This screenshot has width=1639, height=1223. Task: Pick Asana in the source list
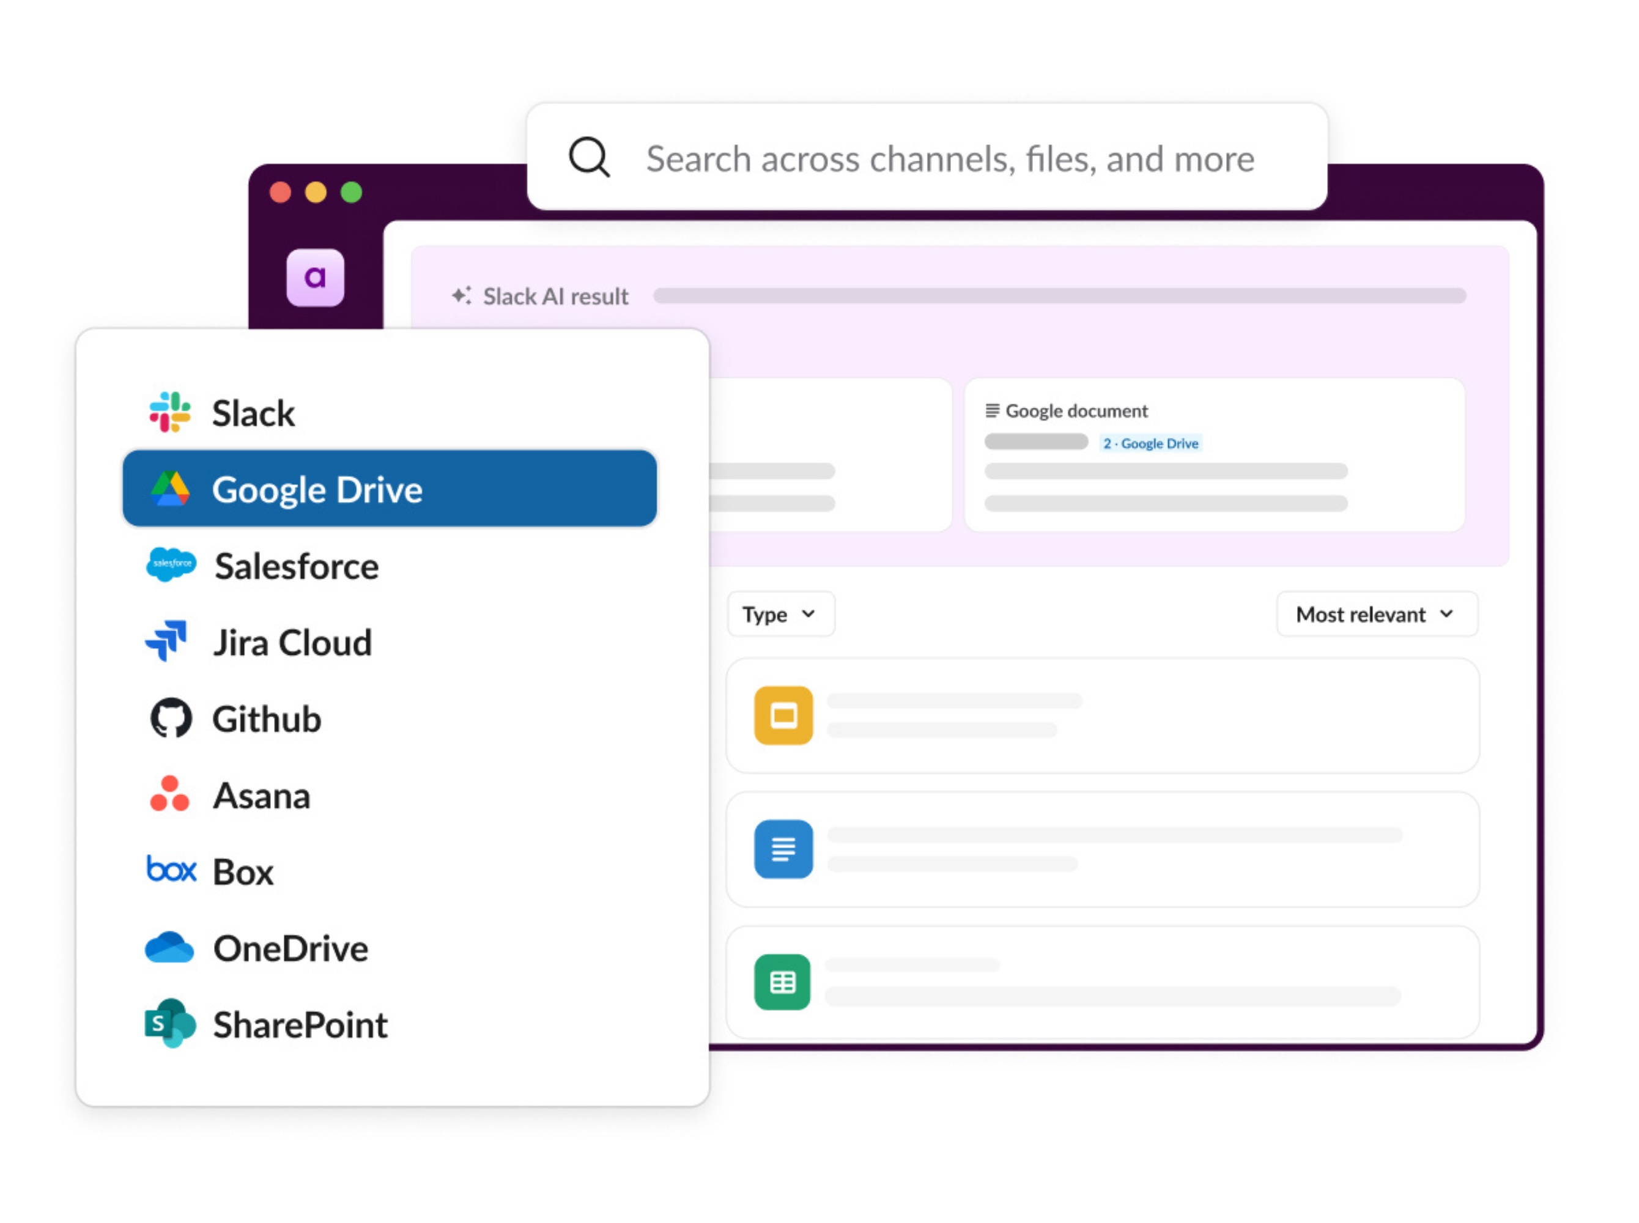pyautogui.click(x=390, y=795)
